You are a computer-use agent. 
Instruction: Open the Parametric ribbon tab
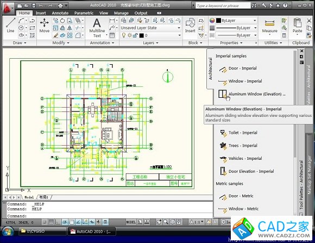pyautogui.click(x=84, y=13)
